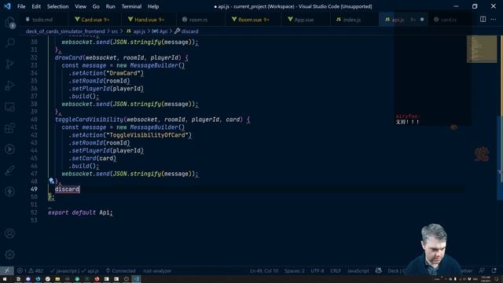Click the UTF-8 encoding selector
This screenshot has width=503, height=283.
point(317,270)
